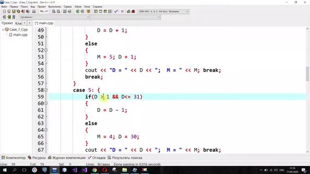
Task: Start profile analysis from toolbar
Action: point(128,12)
